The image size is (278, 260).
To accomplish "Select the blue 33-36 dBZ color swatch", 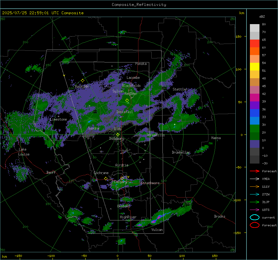I will click(255, 113).
